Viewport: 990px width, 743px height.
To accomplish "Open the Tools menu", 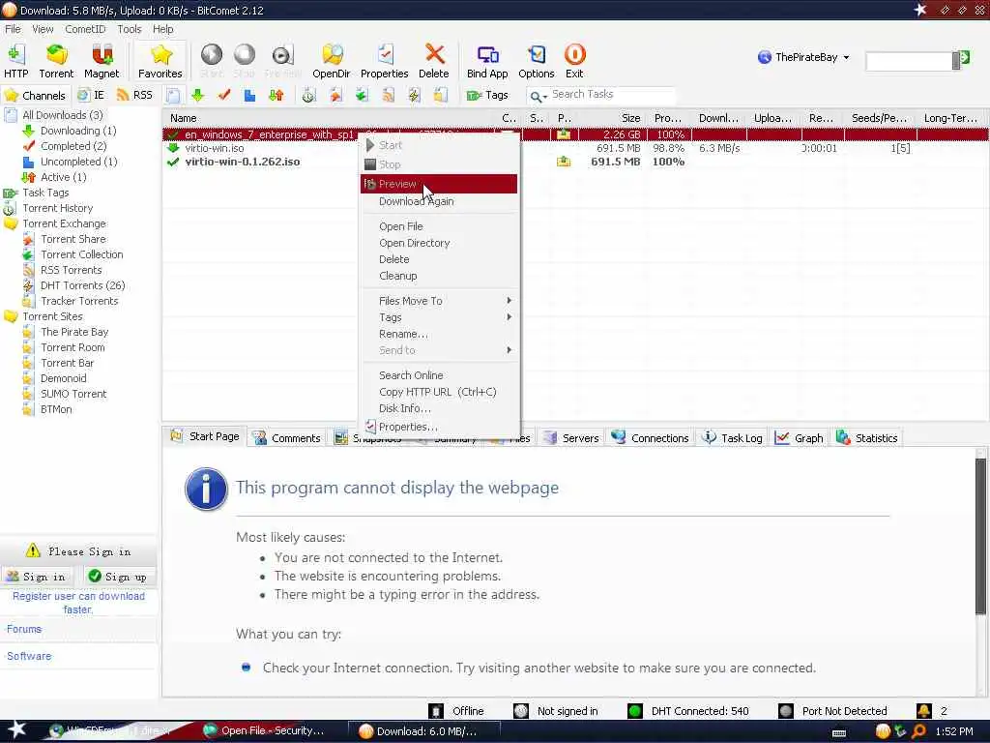I will [130, 29].
